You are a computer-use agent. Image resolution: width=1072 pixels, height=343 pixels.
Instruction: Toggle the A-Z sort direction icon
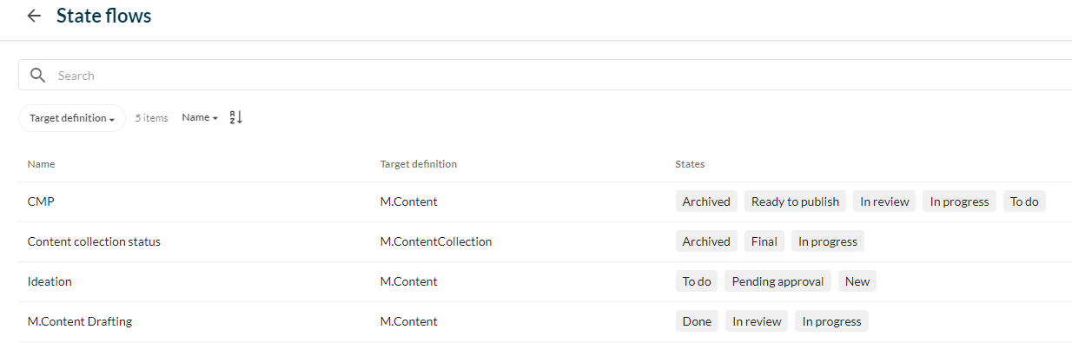click(235, 117)
